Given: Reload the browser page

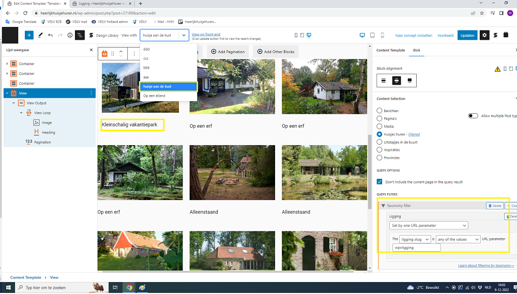Looking at the screenshot, I should point(25,13).
